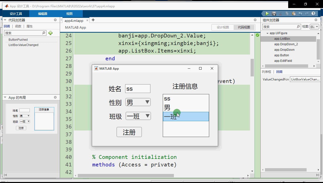
Task: Open the 性别 dropdown showing 男
Action: coord(138,102)
